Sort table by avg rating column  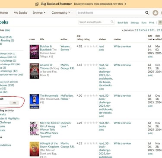[79, 38]
